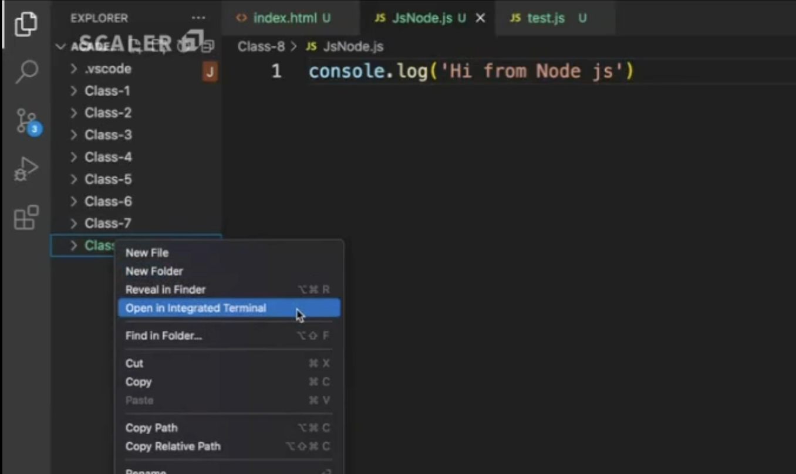Choose New File from context menu
Image resolution: width=796 pixels, height=474 pixels.
click(147, 253)
